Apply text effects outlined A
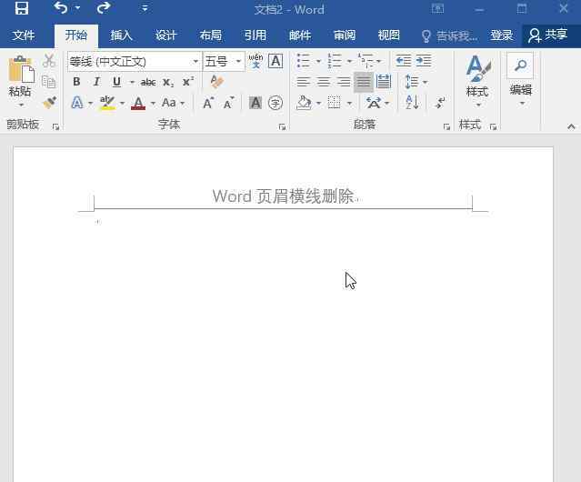 (76, 102)
